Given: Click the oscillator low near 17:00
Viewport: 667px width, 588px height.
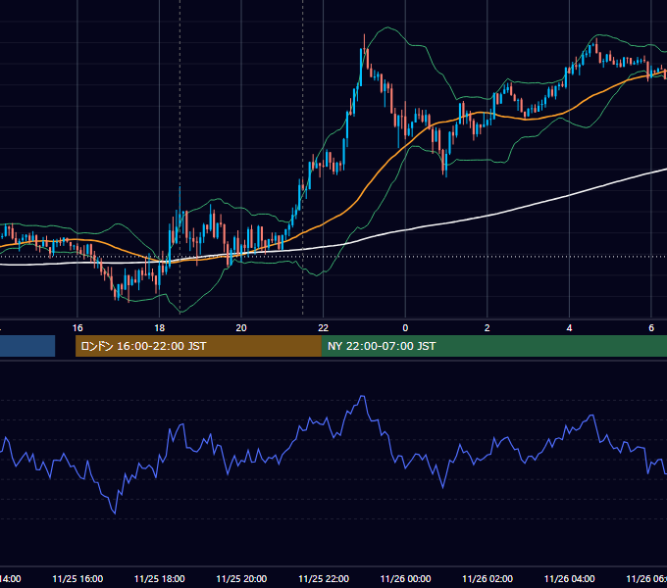Looking at the screenshot, I should [115, 513].
